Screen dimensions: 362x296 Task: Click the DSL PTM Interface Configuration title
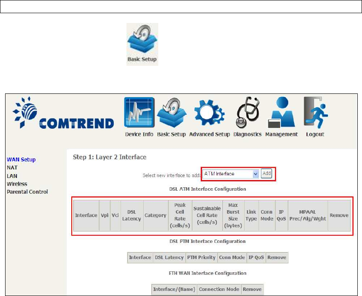pyautogui.click(x=208, y=241)
